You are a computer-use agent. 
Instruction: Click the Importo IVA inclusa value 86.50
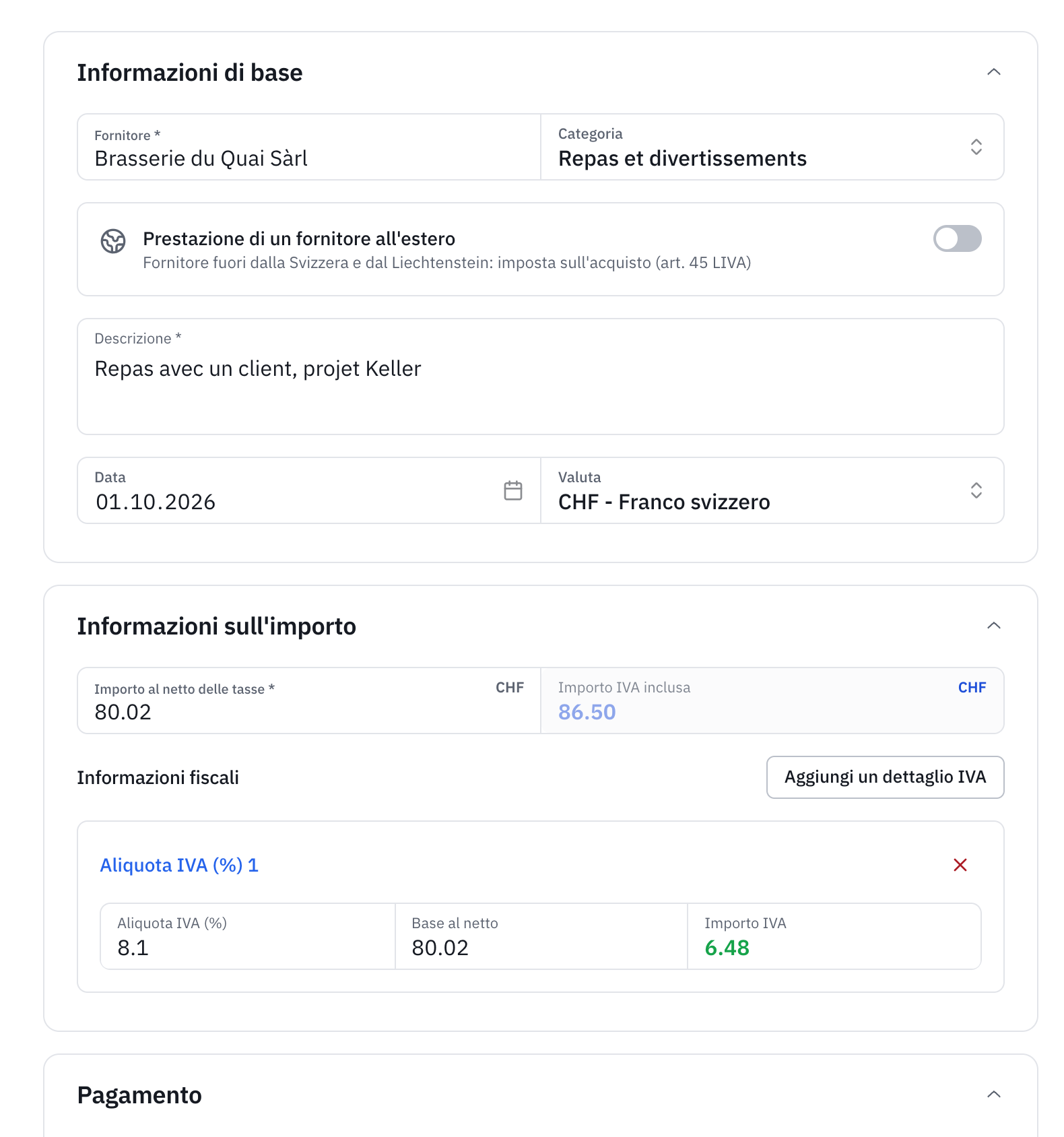pos(587,712)
